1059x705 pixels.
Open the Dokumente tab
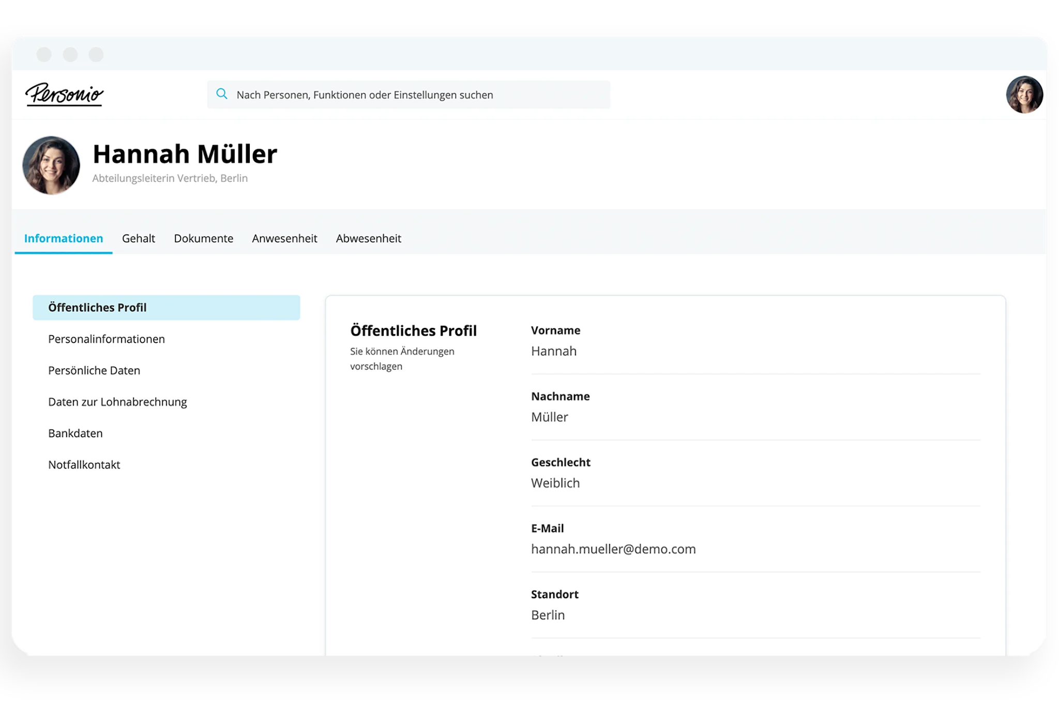(x=203, y=239)
